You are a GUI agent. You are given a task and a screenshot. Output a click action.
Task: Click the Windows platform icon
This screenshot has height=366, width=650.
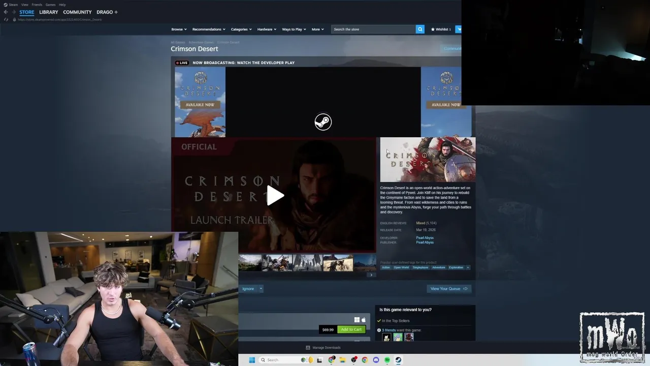tap(357, 320)
